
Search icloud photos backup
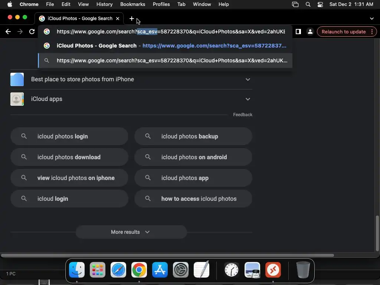tap(193, 136)
